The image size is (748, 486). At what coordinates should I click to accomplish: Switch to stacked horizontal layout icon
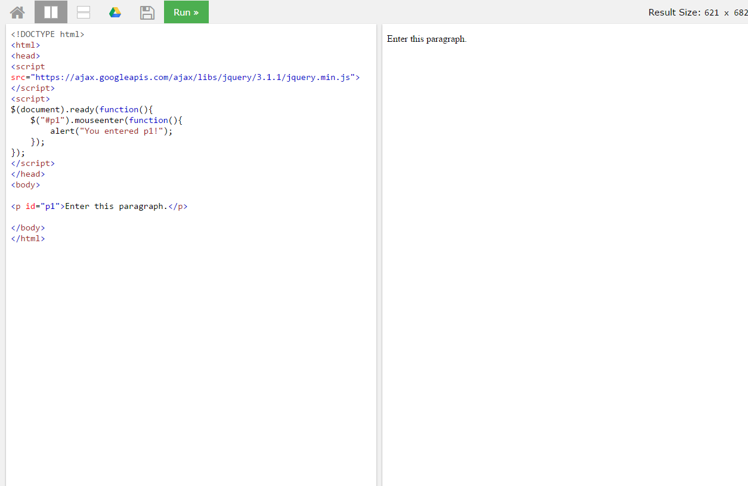point(84,12)
